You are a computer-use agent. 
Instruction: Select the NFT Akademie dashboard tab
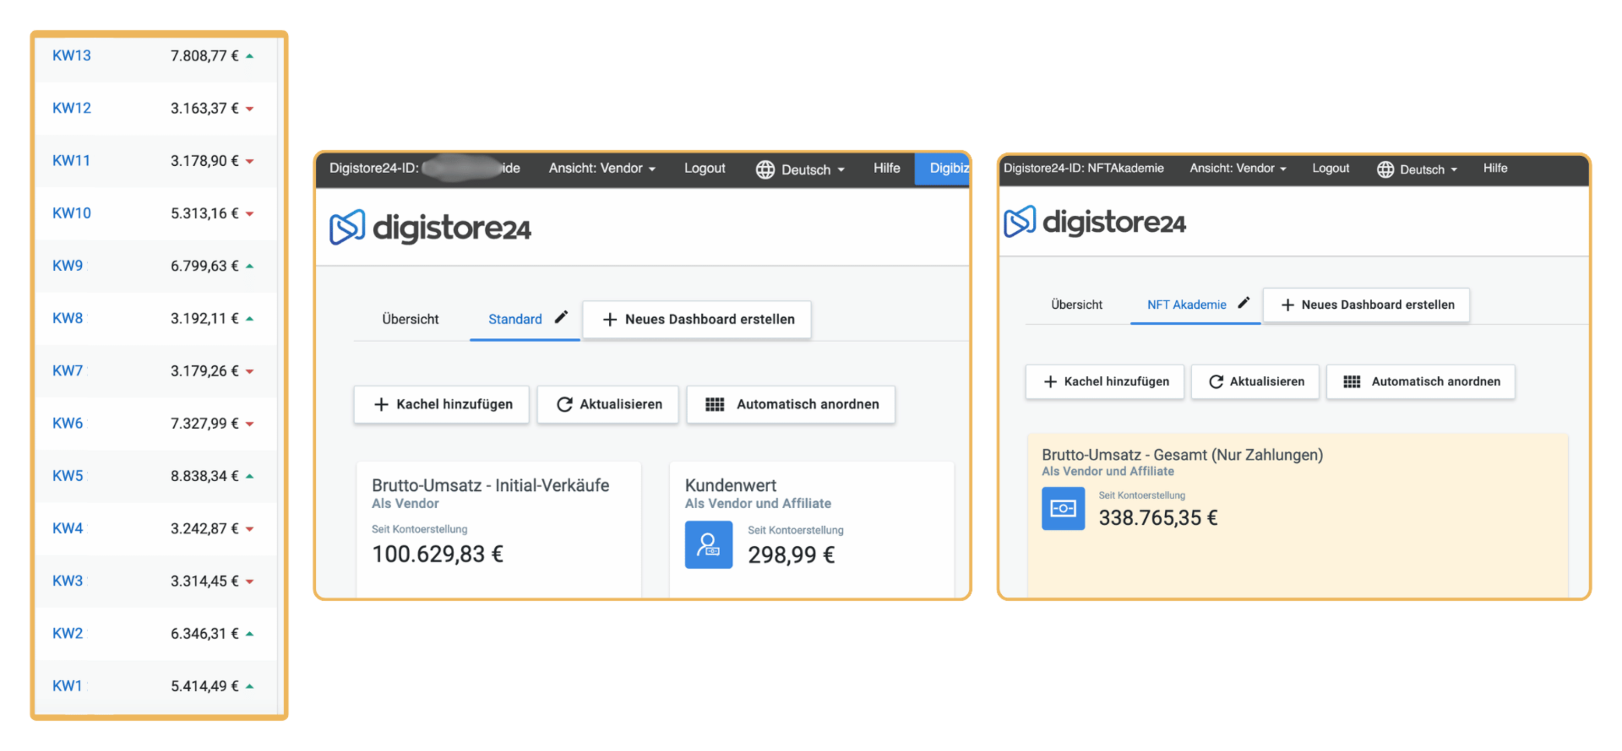(x=1186, y=305)
